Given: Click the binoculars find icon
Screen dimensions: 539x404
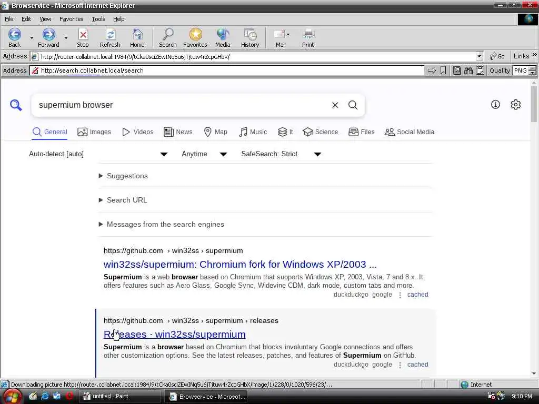Looking at the screenshot, I should 468,70.
